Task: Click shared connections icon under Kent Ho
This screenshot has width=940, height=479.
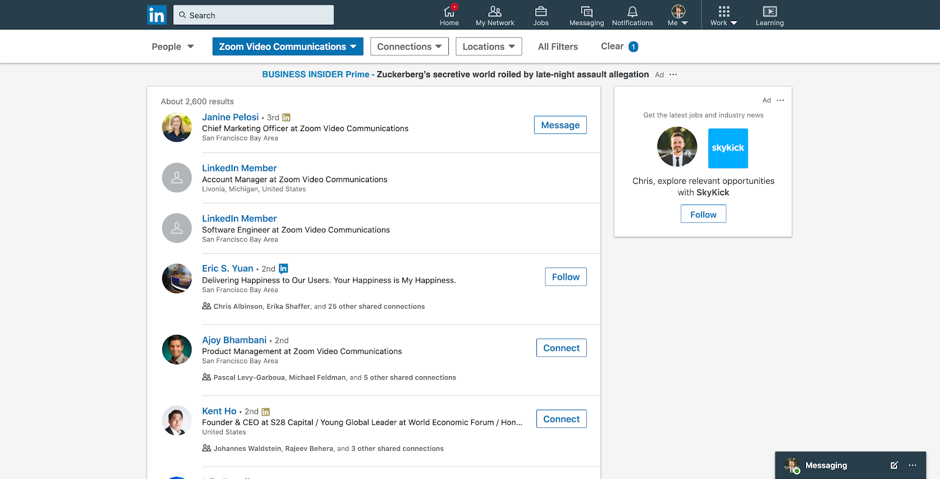Action: pyautogui.click(x=206, y=448)
